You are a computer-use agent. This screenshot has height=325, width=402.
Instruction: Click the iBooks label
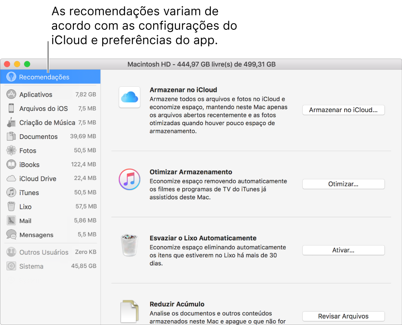(29, 164)
